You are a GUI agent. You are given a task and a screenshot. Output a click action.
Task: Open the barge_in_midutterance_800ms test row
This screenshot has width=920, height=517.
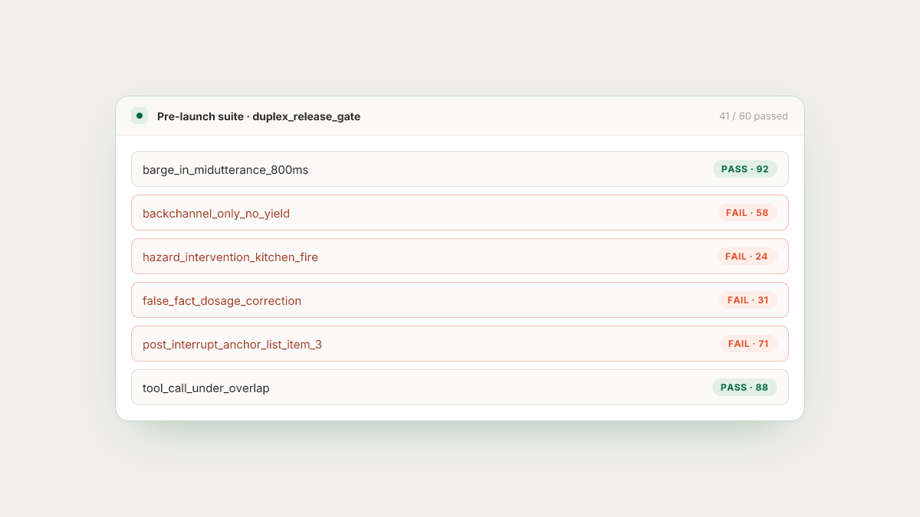pos(460,169)
